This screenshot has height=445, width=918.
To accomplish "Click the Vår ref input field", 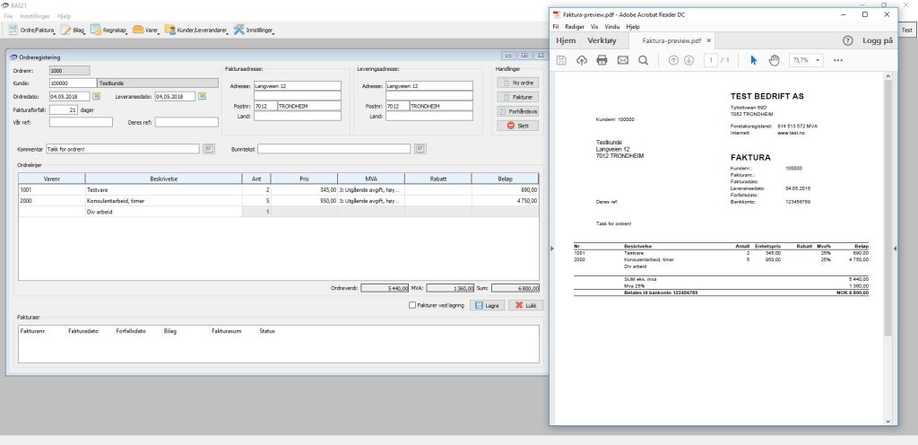I will [x=81, y=122].
